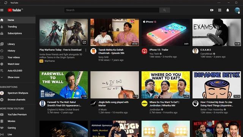
Task: Open Jordindian channel avatar
Action: click(144, 104)
